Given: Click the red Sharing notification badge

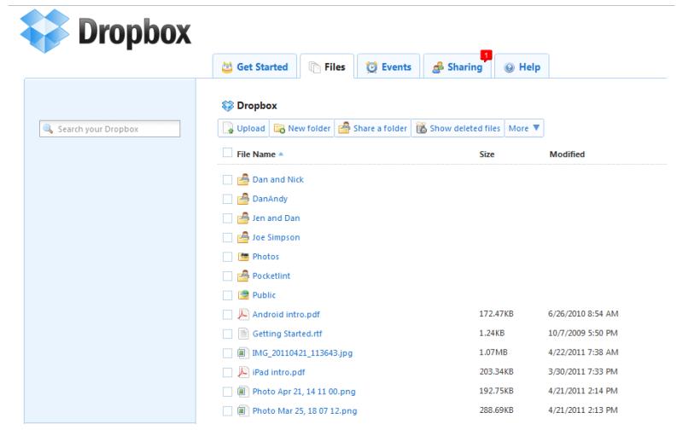Looking at the screenshot, I should (x=486, y=55).
